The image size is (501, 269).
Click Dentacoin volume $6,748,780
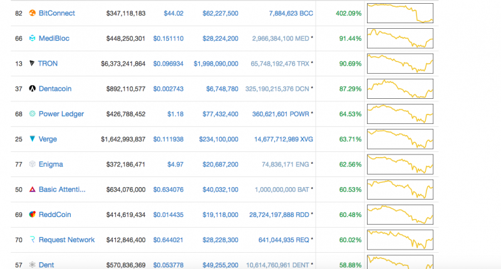pos(222,89)
